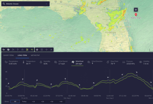Select the Wind Gust metric
Image resolution: width=153 pixels, height=104 pixels.
coord(77,62)
